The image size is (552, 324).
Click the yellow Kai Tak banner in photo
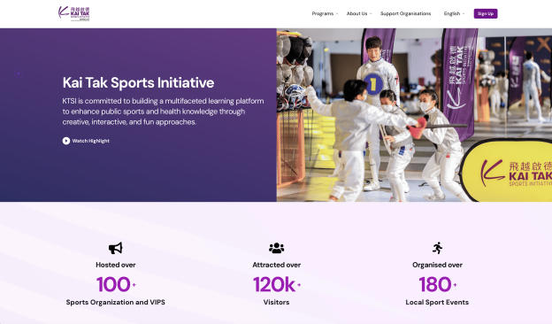(507, 171)
